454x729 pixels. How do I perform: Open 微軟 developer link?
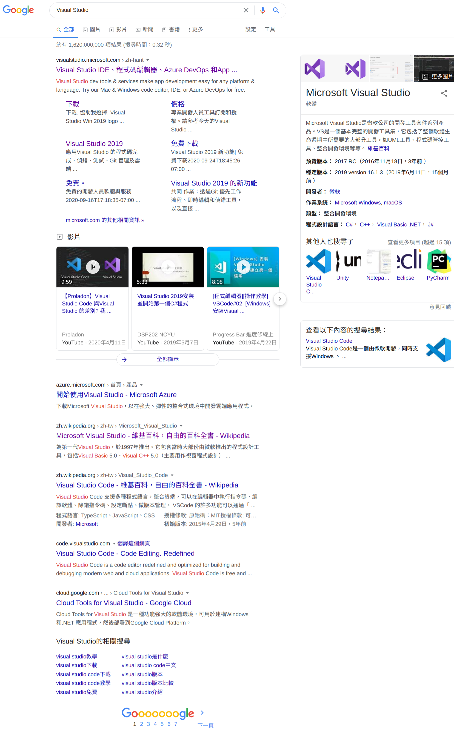click(x=335, y=192)
